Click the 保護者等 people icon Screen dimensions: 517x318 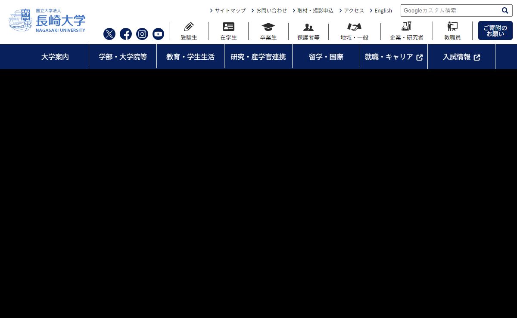tap(308, 27)
